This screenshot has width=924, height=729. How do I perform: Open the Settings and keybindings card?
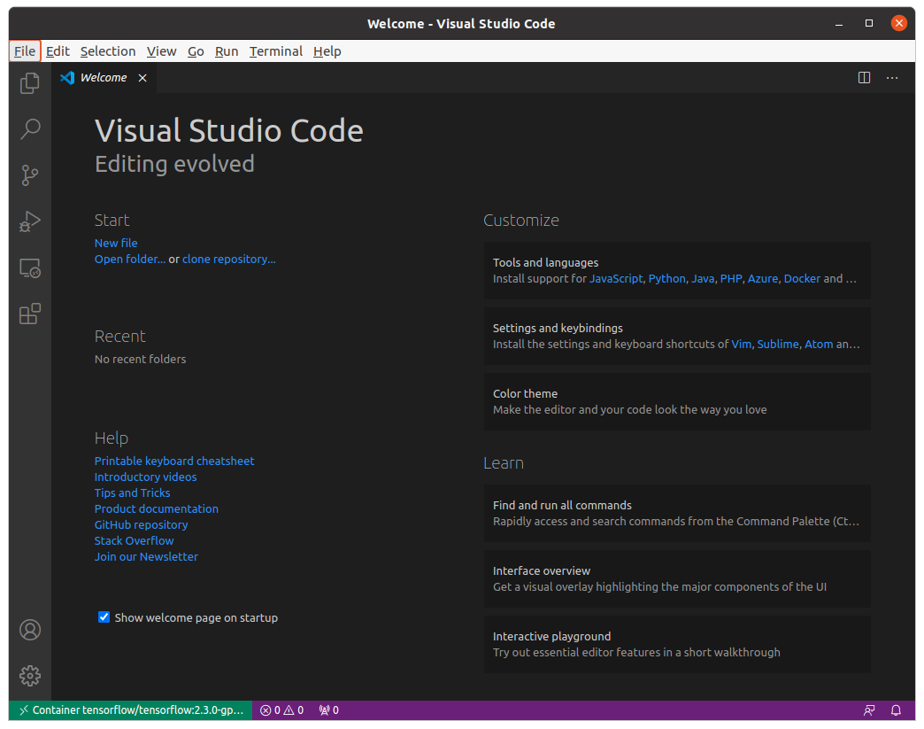tap(677, 336)
